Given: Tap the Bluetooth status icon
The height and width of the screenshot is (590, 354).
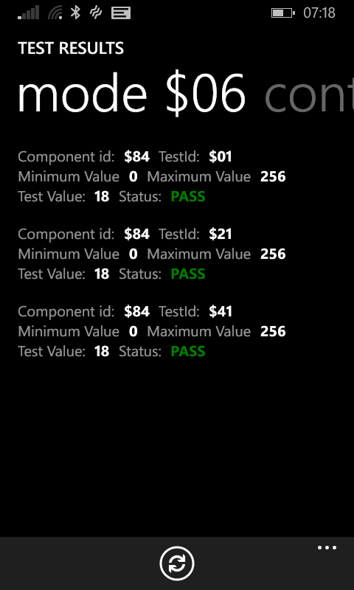Looking at the screenshot, I should [76, 13].
